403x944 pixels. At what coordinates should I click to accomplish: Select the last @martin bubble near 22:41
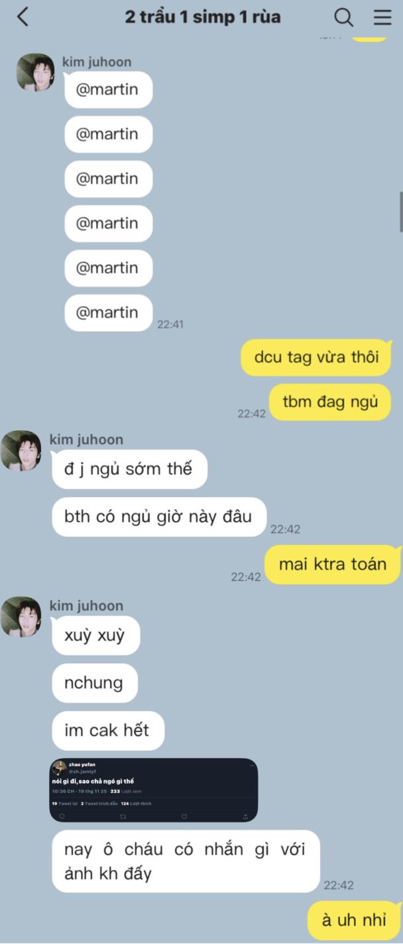pyautogui.click(x=108, y=313)
